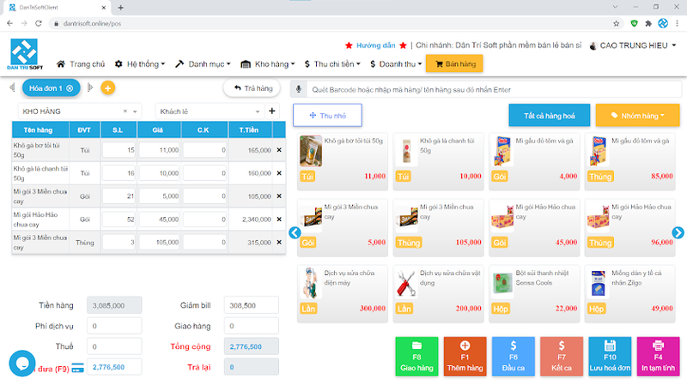Image resolution: width=687 pixels, height=385 pixels.
Task: Expand the Kho hàng menu
Action: (268, 64)
